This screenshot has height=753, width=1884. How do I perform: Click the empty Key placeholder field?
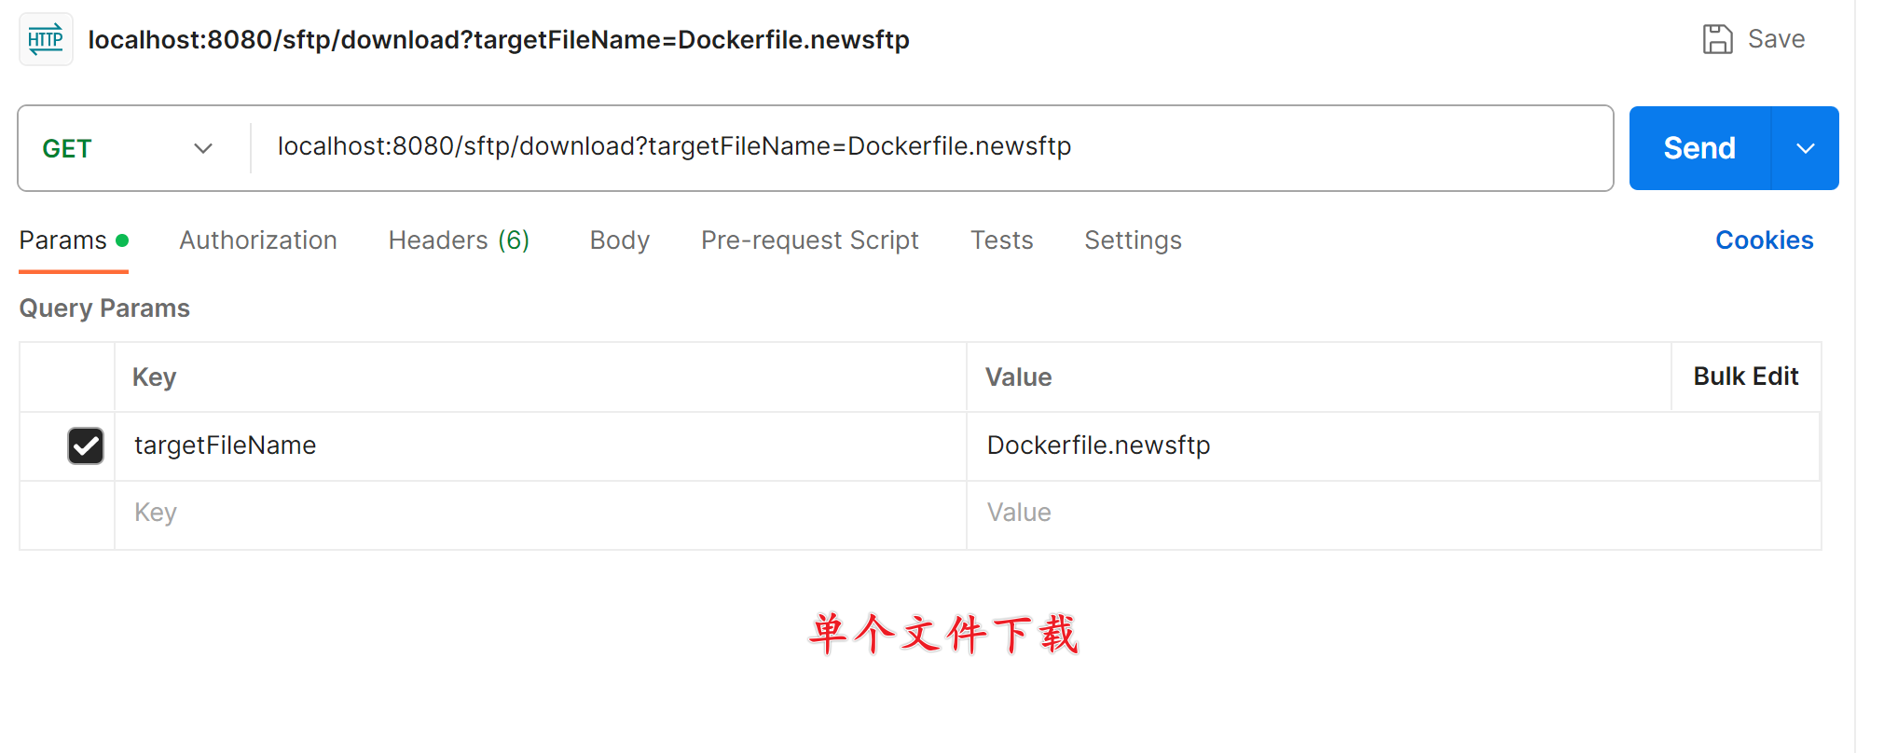tap(541, 513)
